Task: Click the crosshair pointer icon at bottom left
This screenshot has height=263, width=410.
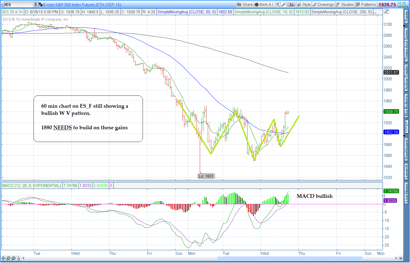Action: (3, 258)
